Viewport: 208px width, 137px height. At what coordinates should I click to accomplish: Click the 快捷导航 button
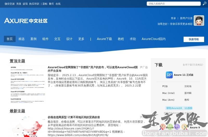click(x=194, y=39)
